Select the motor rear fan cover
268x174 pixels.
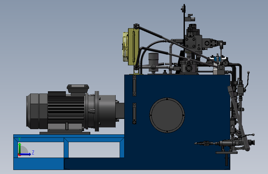coord(37,111)
